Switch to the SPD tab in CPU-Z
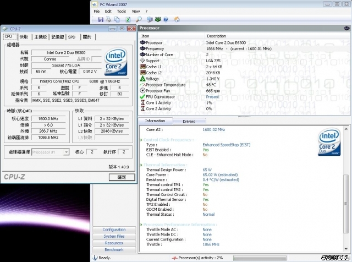Viewport: 352px width, 262px height. pyautogui.click(x=71, y=37)
